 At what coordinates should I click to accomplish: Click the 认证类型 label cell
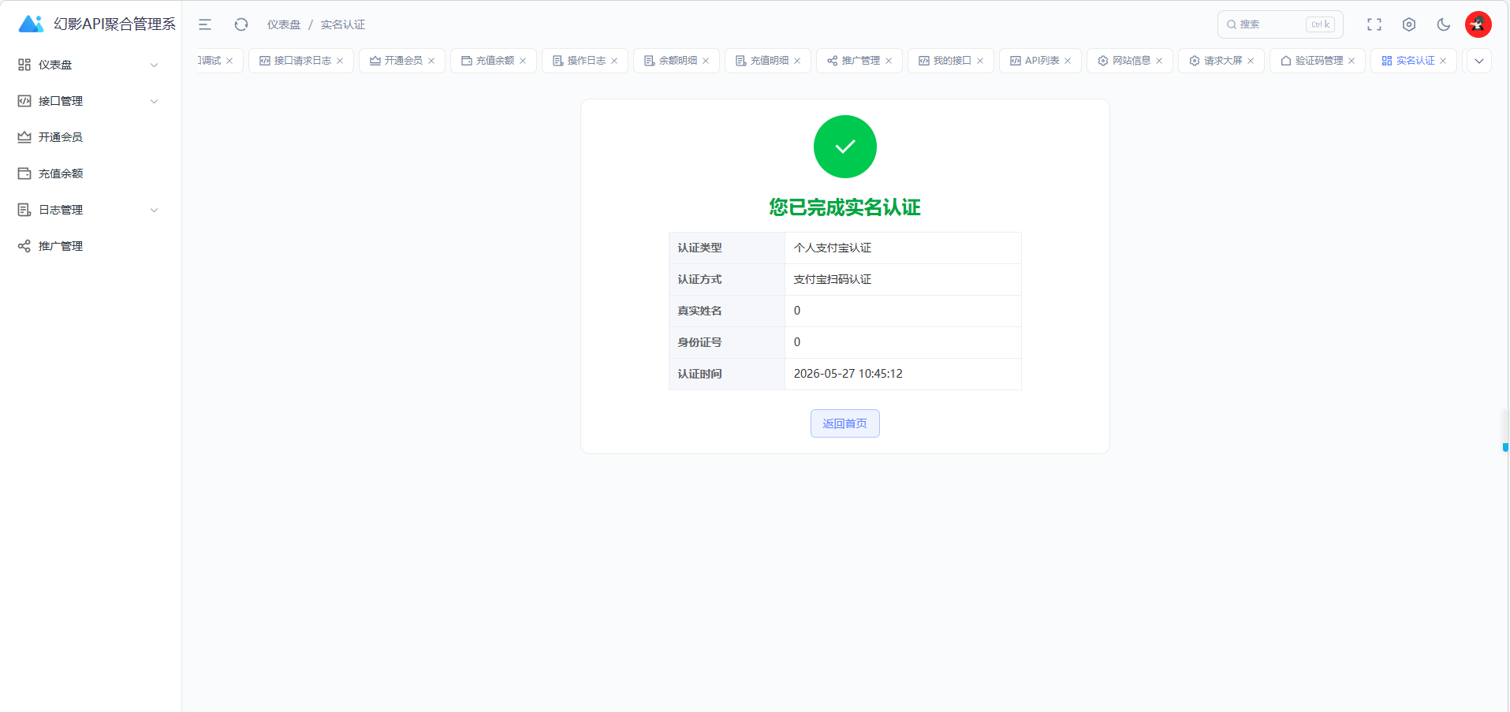727,248
